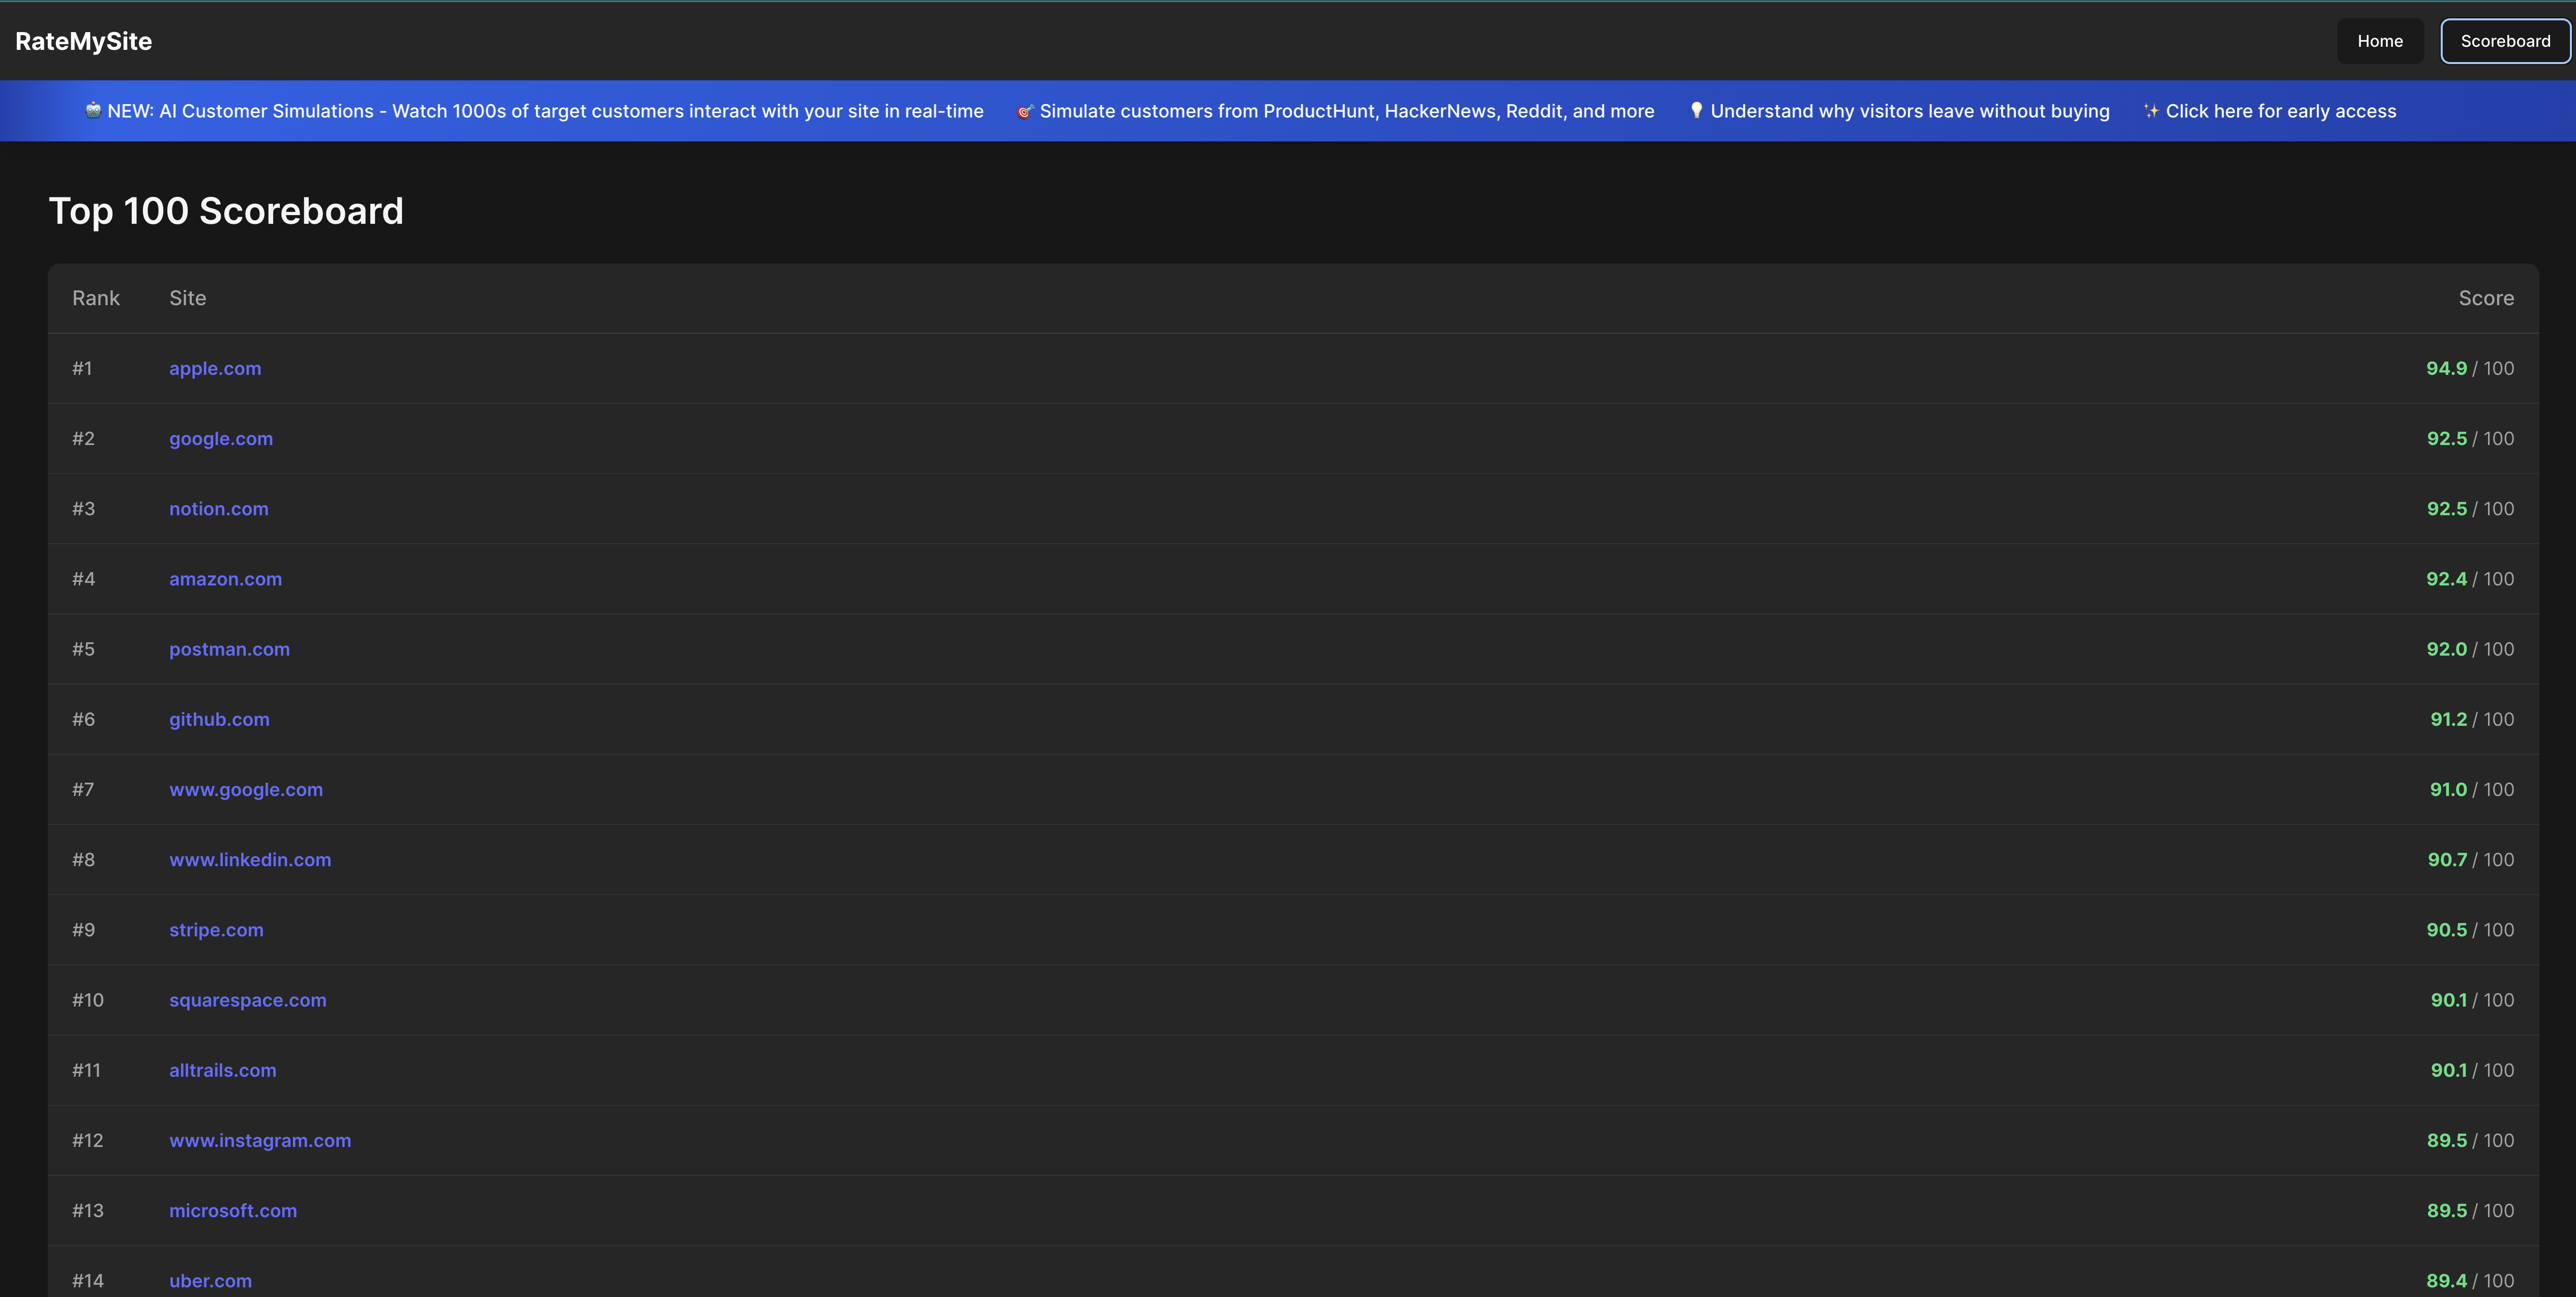This screenshot has height=1297, width=2576.
Task: Click 'Click here for early access' text
Action: click(2280, 111)
